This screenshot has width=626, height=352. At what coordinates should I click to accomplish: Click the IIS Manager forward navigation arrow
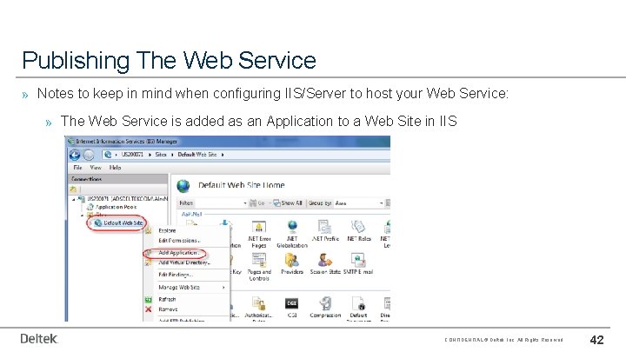[89, 155]
